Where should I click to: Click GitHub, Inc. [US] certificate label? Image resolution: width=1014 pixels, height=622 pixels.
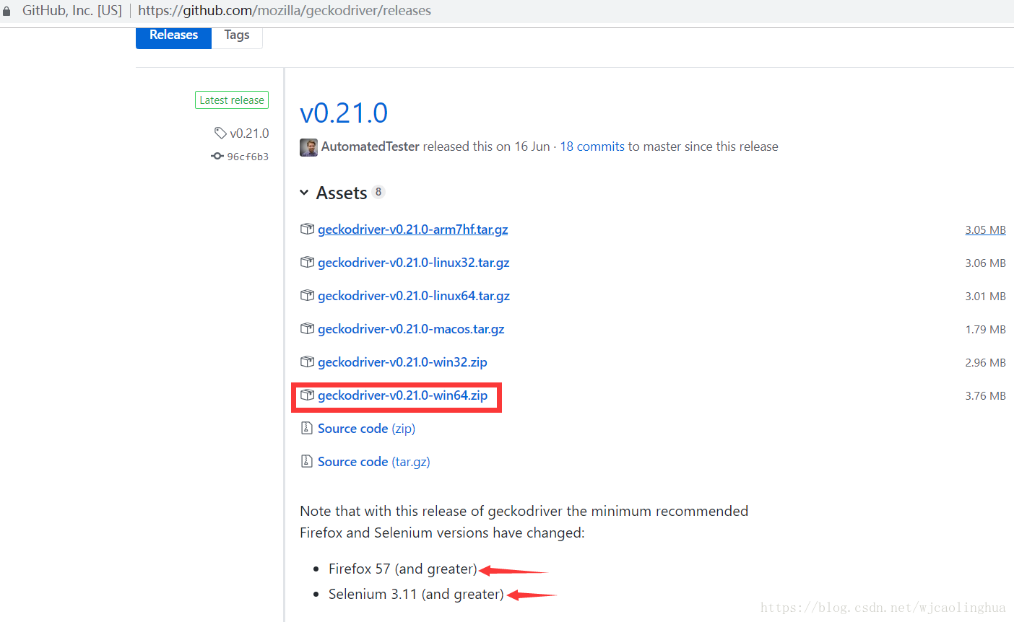pyautogui.click(x=72, y=11)
